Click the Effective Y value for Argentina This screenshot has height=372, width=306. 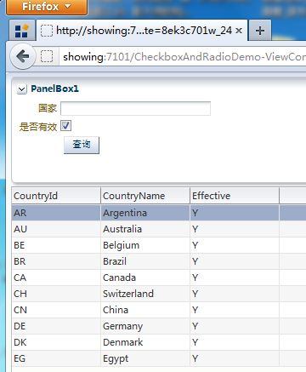click(235, 213)
